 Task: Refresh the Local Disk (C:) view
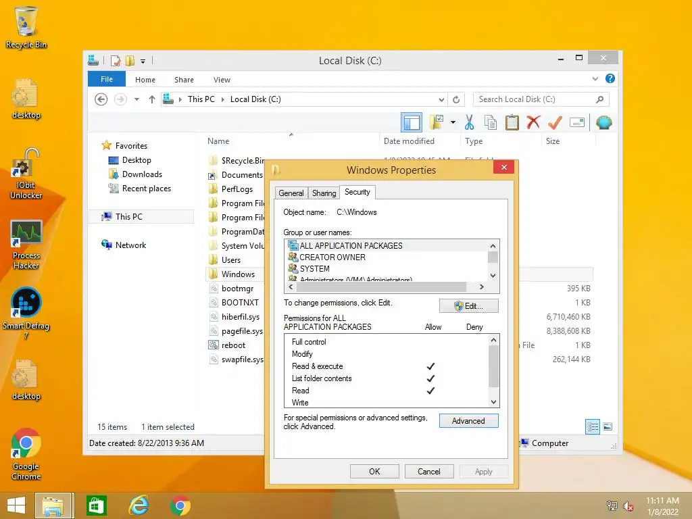click(456, 99)
